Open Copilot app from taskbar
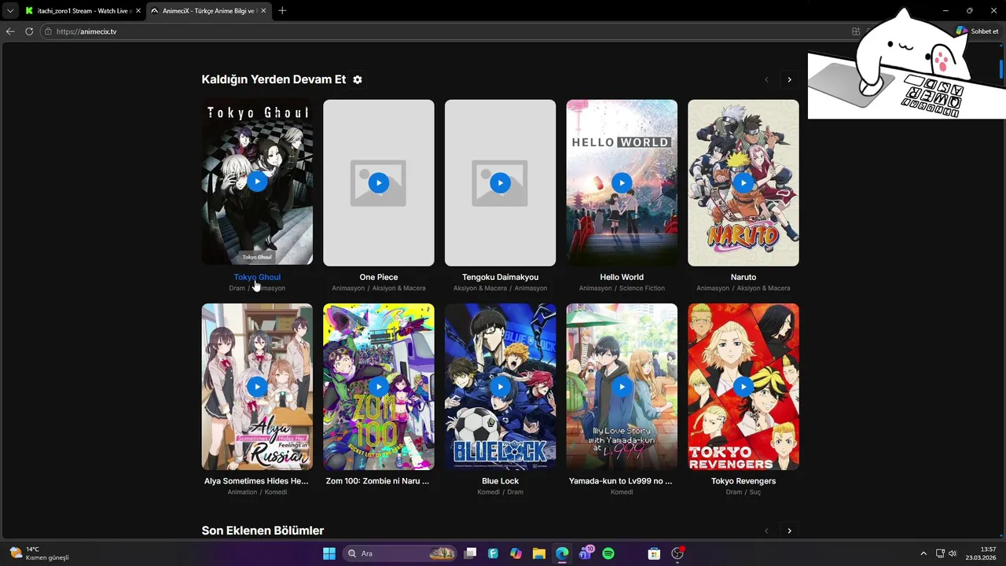This screenshot has width=1006, height=566. 516,553
